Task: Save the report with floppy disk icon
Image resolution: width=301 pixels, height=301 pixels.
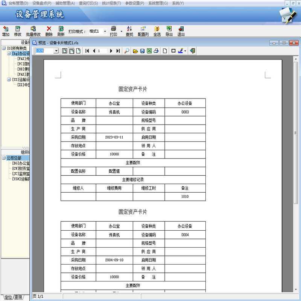Action: pos(142,51)
